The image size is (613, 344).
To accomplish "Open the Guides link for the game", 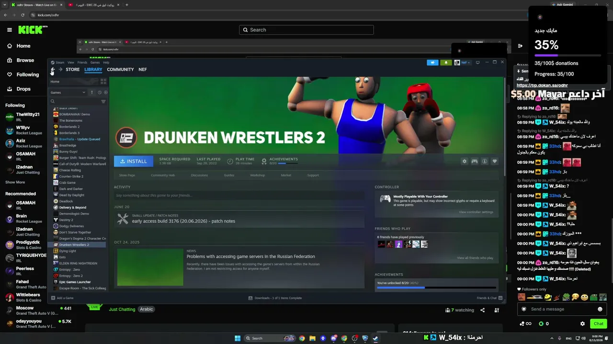I will 229,175.
